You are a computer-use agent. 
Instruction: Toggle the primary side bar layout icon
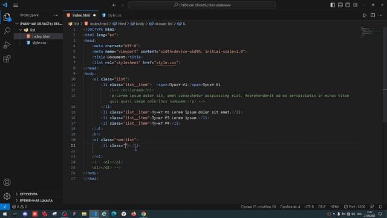(333, 5)
